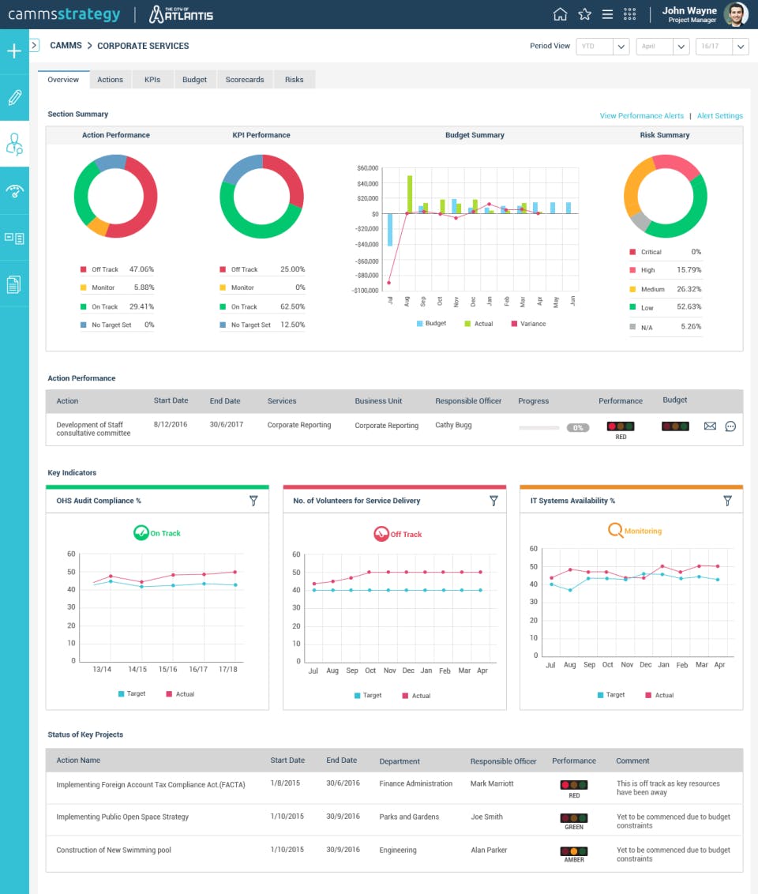Filter the OHS Audit Compliance chart
The height and width of the screenshot is (894, 758).
253,501
